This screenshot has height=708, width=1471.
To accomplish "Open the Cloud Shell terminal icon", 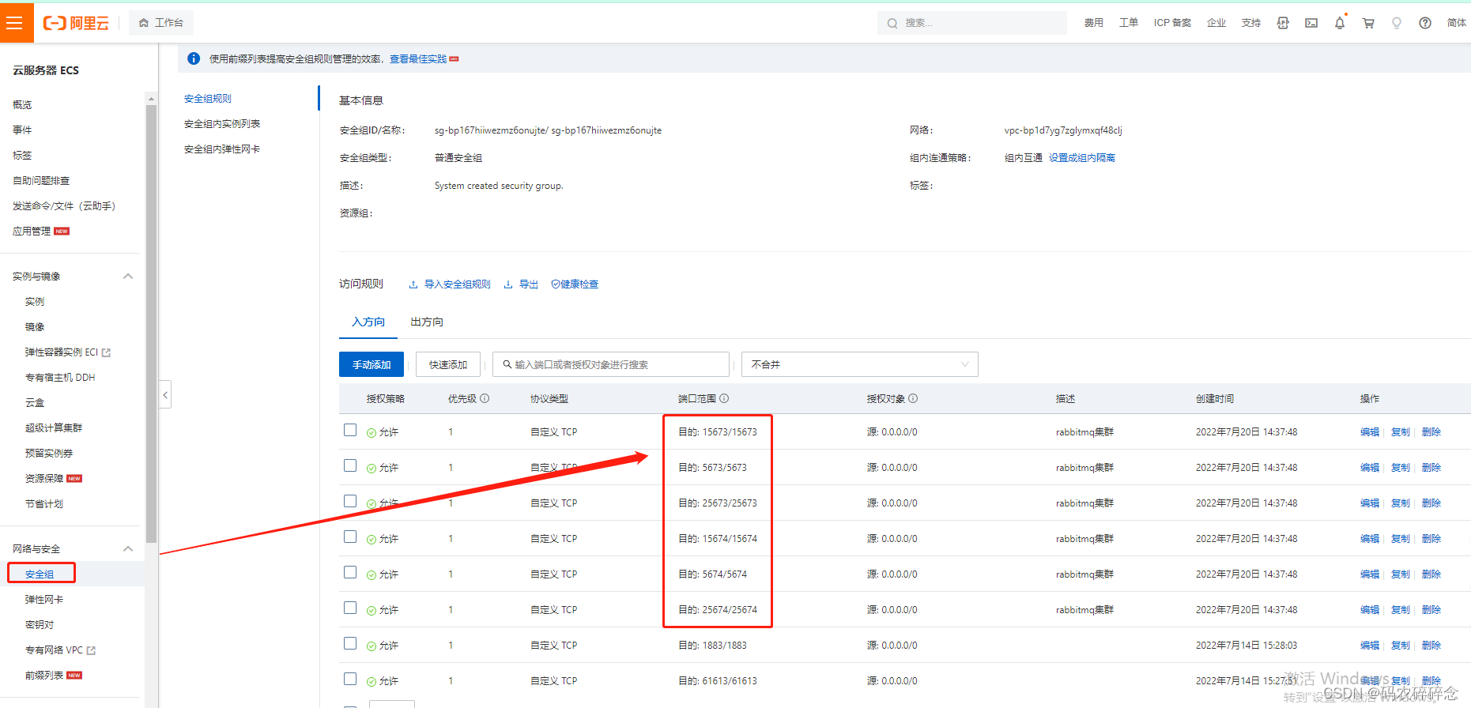I will point(1311,23).
